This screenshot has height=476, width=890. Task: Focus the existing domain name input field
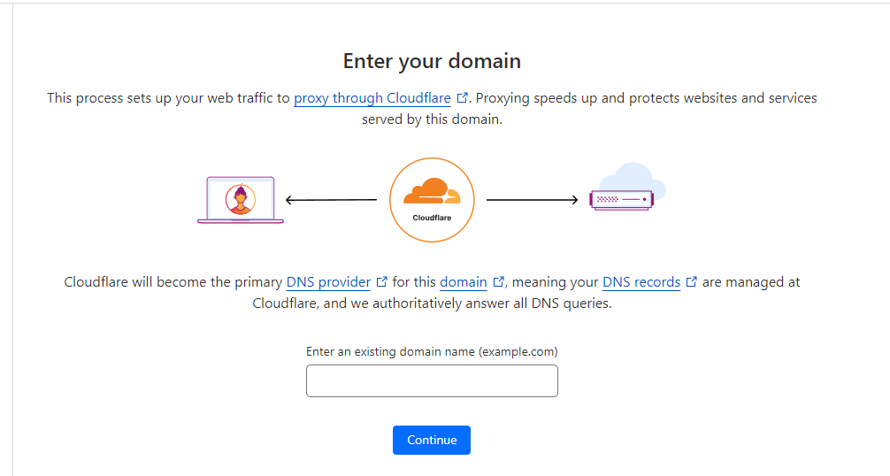coord(432,380)
